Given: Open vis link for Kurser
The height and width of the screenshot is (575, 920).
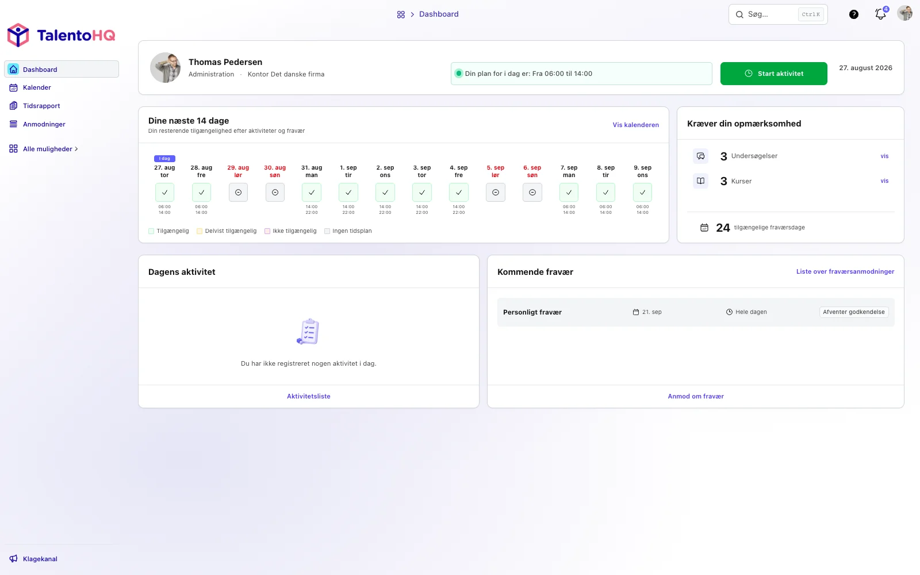Looking at the screenshot, I should pyautogui.click(x=884, y=181).
